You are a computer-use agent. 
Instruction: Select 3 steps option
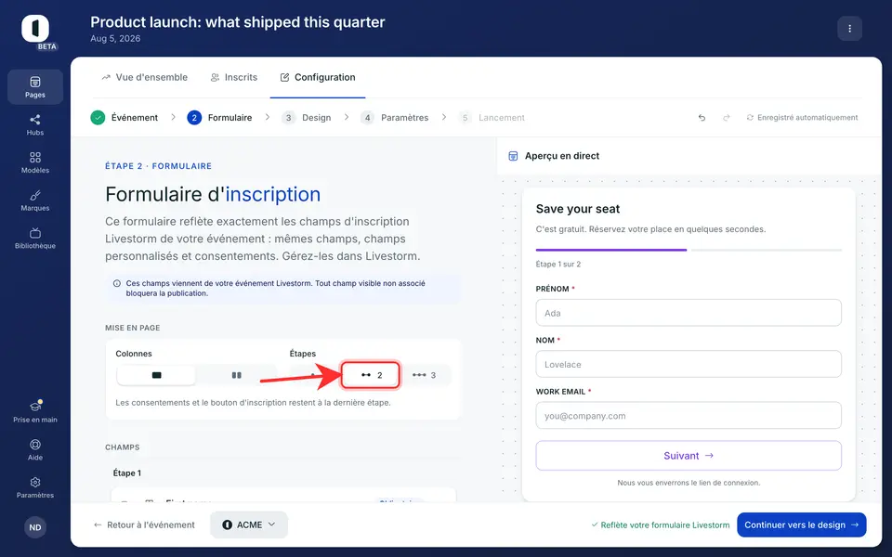[425, 375]
